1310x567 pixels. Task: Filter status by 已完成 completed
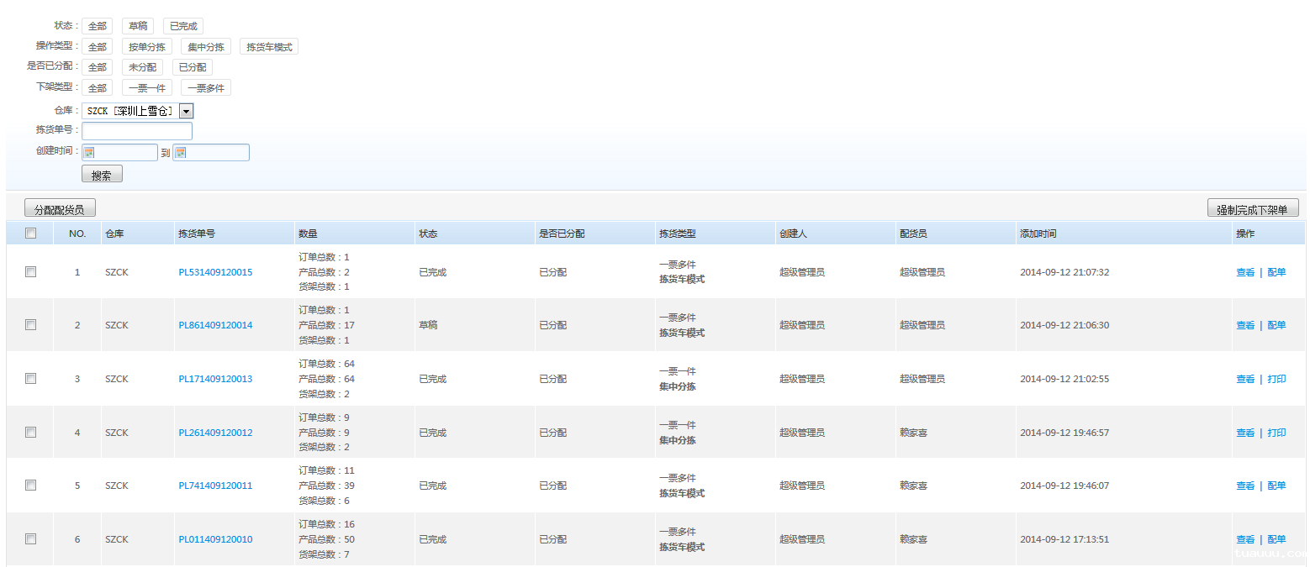tap(182, 25)
